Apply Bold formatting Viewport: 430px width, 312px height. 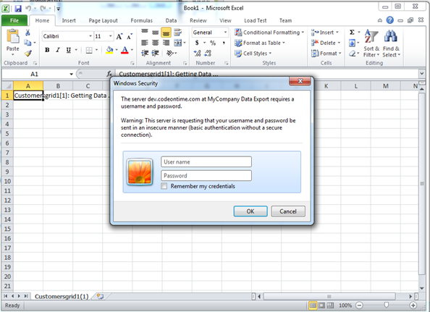coord(47,50)
